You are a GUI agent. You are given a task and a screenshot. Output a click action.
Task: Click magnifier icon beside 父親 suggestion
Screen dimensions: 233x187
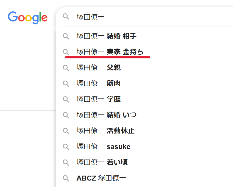pyautogui.click(x=66, y=68)
